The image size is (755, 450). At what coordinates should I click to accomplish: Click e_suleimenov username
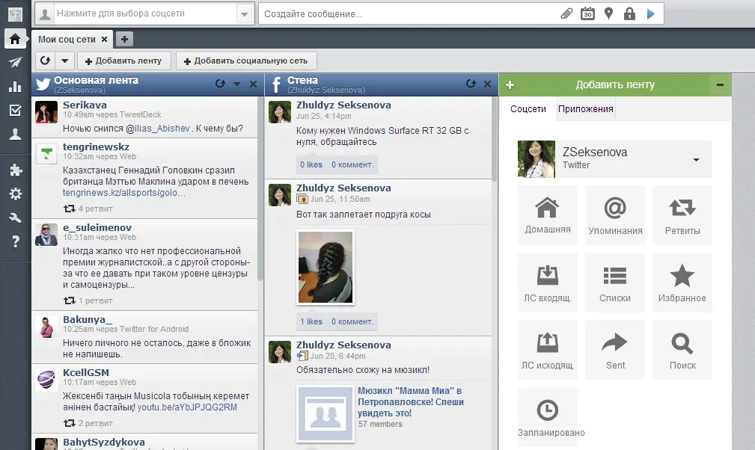tap(97, 228)
